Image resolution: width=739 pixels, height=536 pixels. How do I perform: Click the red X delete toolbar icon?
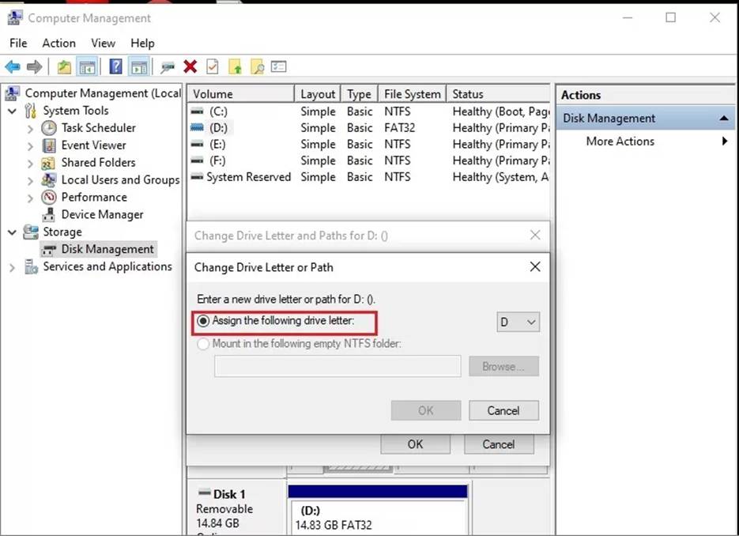point(190,67)
